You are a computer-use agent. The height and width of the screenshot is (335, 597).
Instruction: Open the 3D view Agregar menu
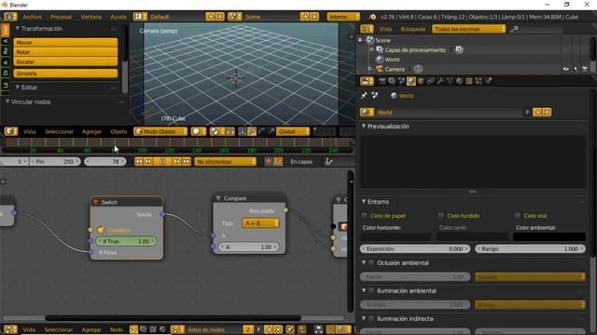(x=91, y=131)
